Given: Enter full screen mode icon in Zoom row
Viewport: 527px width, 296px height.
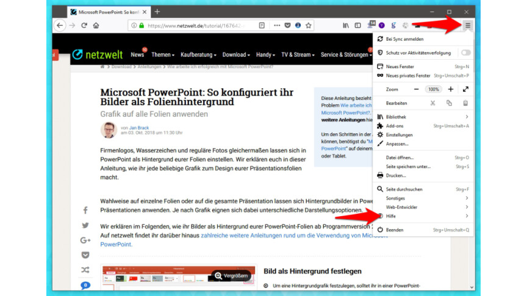Looking at the screenshot, I should click(x=465, y=90).
